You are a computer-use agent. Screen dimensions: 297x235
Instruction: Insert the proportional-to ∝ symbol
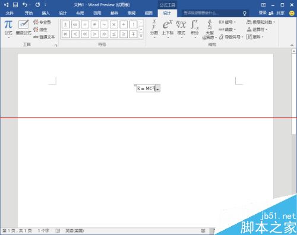click(x=65, y=34)
